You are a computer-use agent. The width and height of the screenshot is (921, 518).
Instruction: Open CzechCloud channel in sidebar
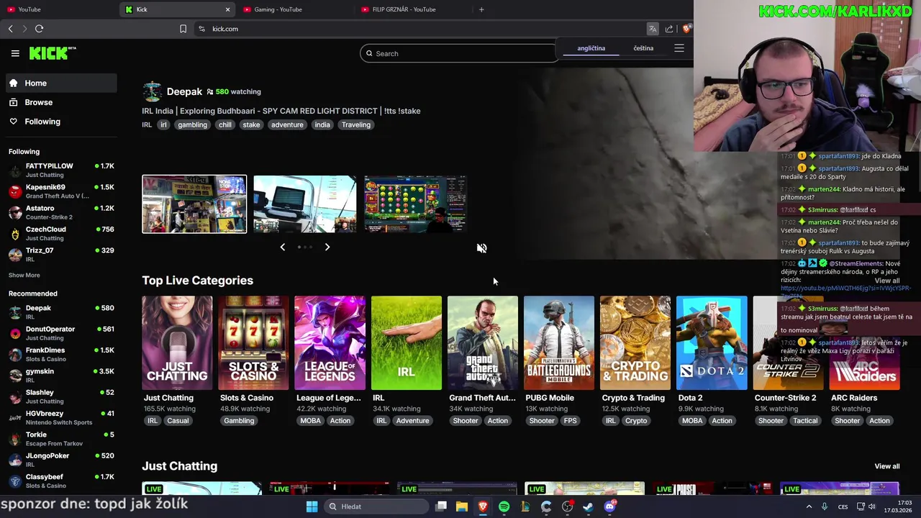[60, 233]
